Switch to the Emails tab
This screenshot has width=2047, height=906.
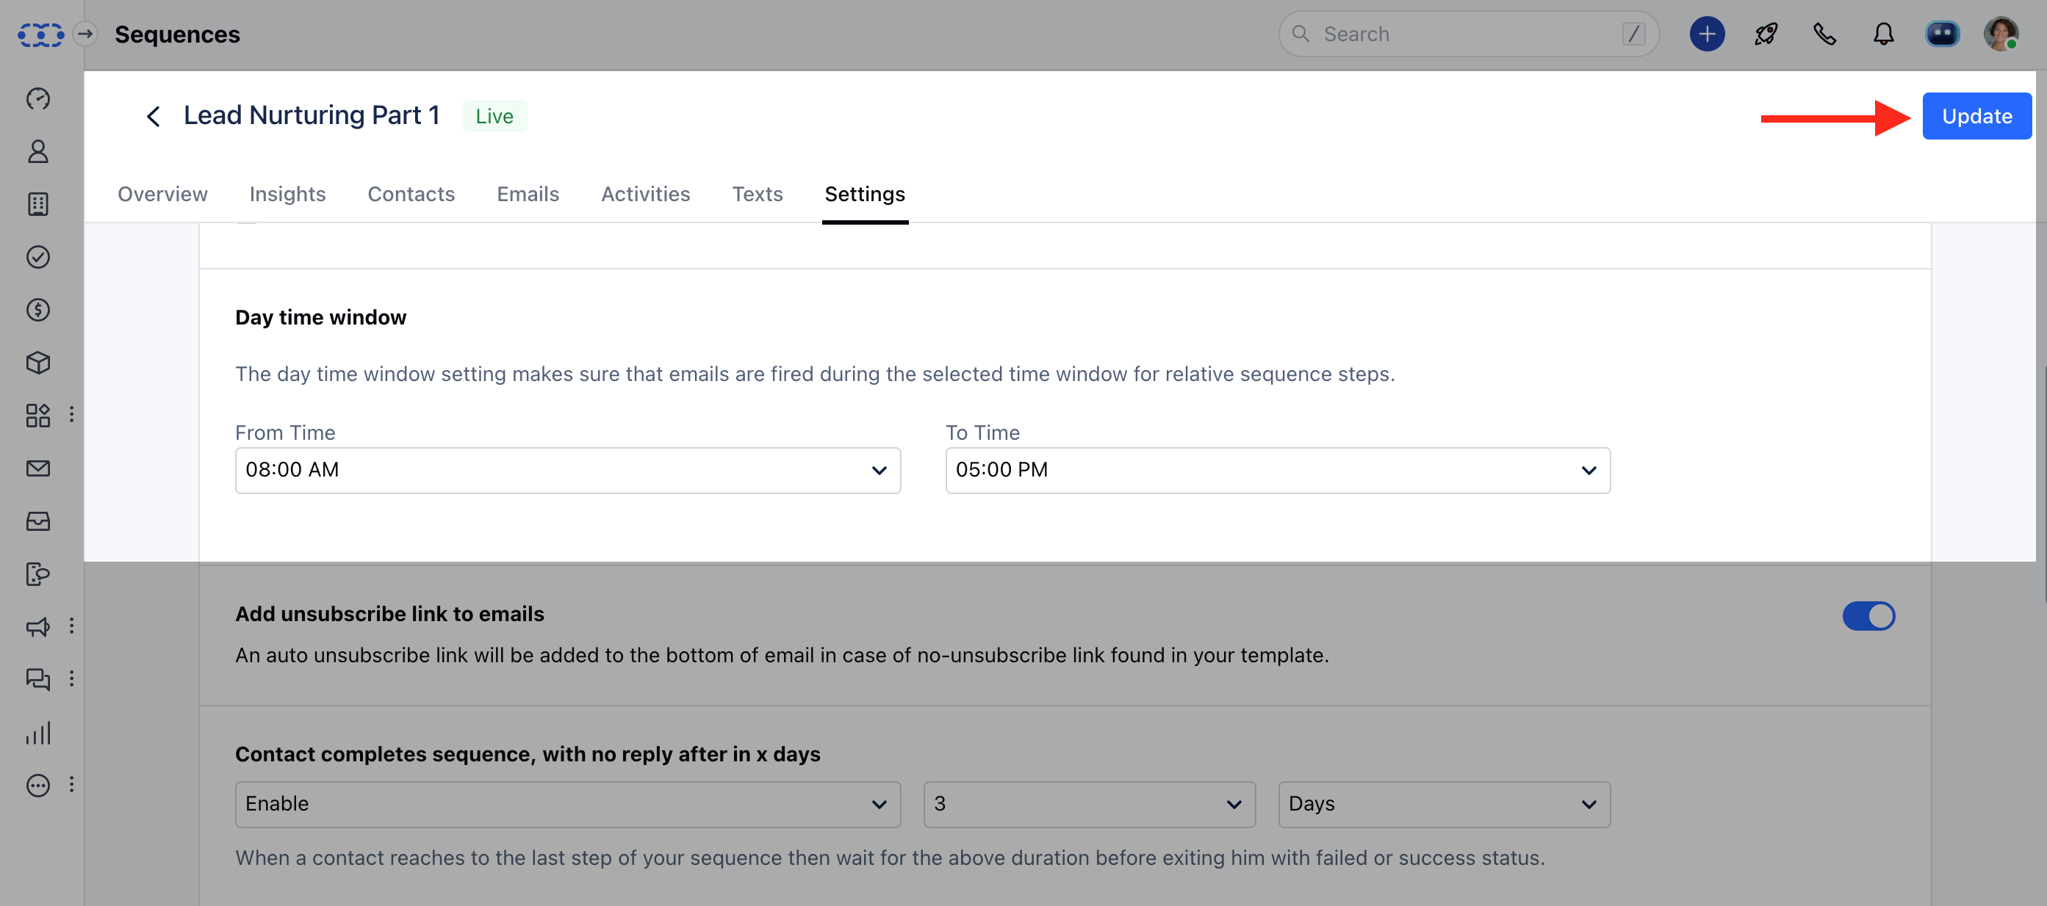[x=528, y=195]
